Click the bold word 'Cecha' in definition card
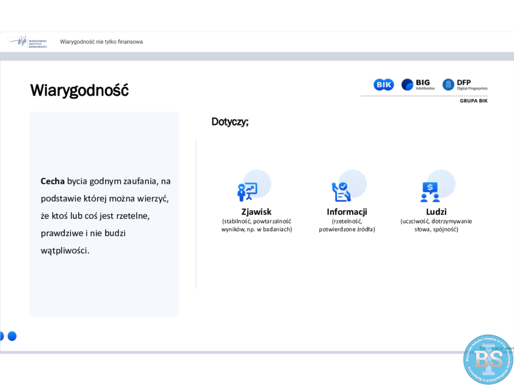Image resolution: width=514 pixels, height=385 pixels. pyautogui.click(x=52, y=181)
